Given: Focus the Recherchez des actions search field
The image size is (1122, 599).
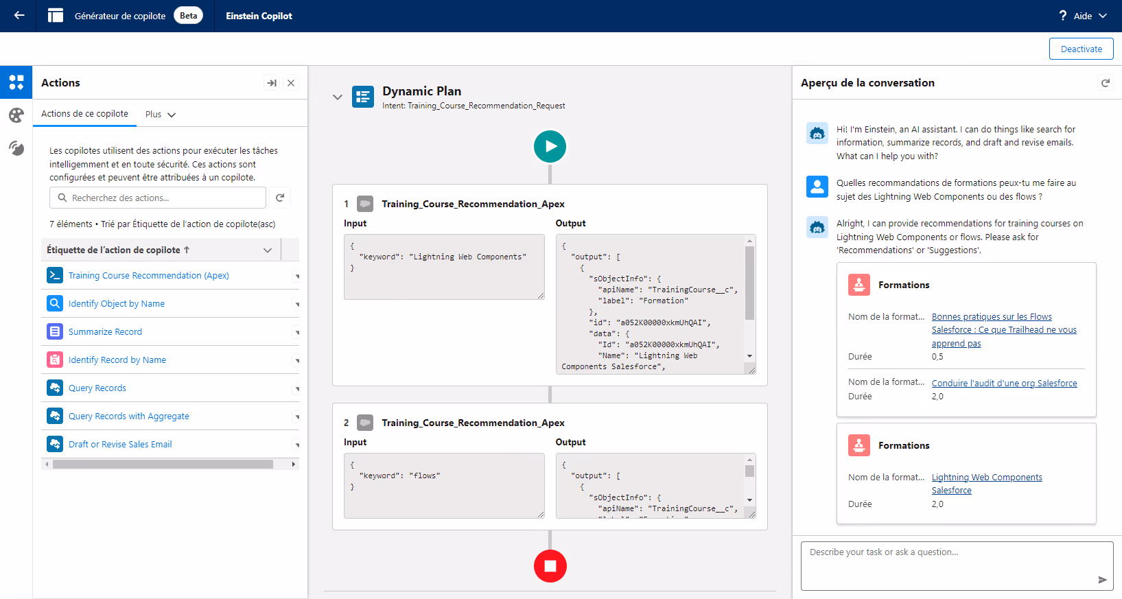Looking at the screenshot, I should tap(158, 198).
